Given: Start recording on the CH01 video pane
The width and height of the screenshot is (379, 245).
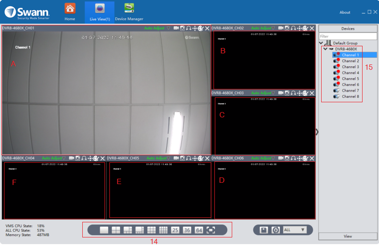Looking at the screenshot, I should point(176,28).
